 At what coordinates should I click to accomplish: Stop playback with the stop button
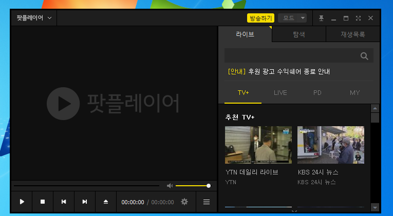click(43, 202)
